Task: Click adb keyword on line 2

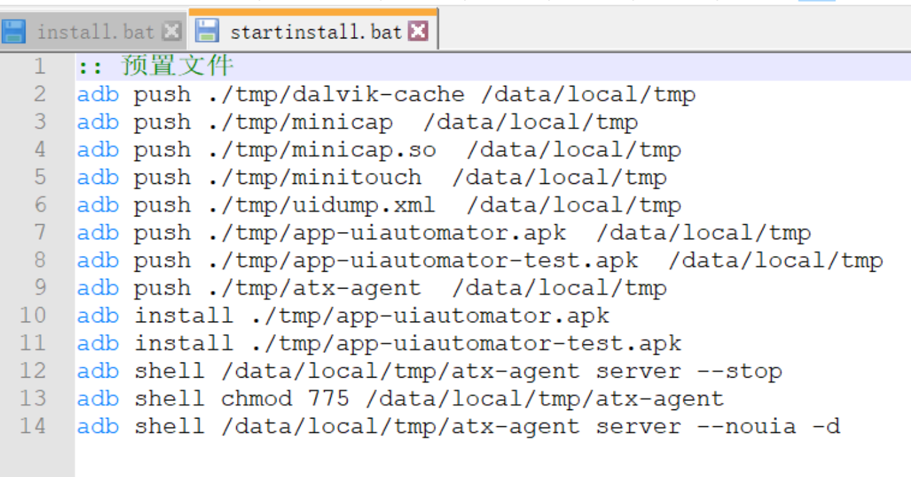Action: (x=98, y=94)
